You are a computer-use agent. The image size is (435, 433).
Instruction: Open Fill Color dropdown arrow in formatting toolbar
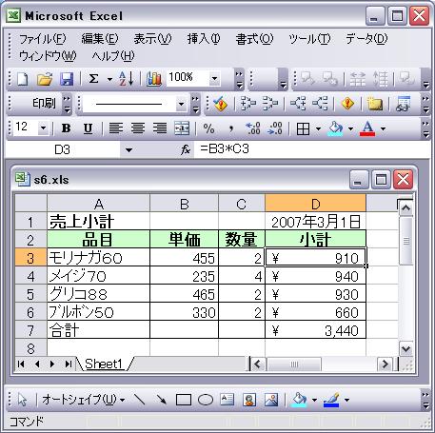coord(350,128)
